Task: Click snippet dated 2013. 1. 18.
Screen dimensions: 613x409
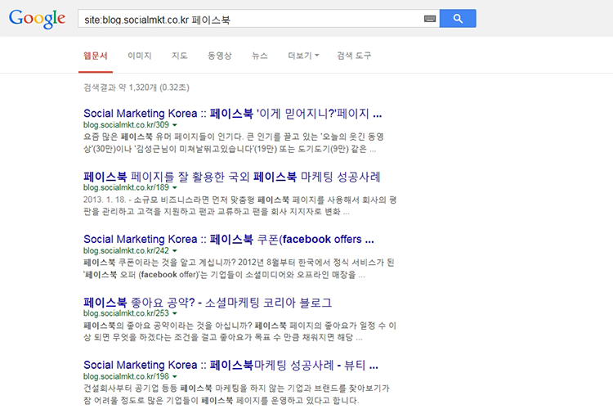Action: pyautogui.click(x=240, y=205)
